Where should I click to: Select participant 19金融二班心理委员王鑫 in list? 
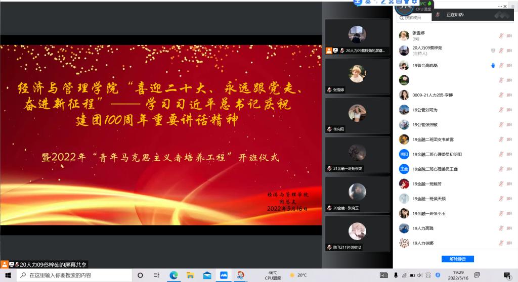[436, 169]
